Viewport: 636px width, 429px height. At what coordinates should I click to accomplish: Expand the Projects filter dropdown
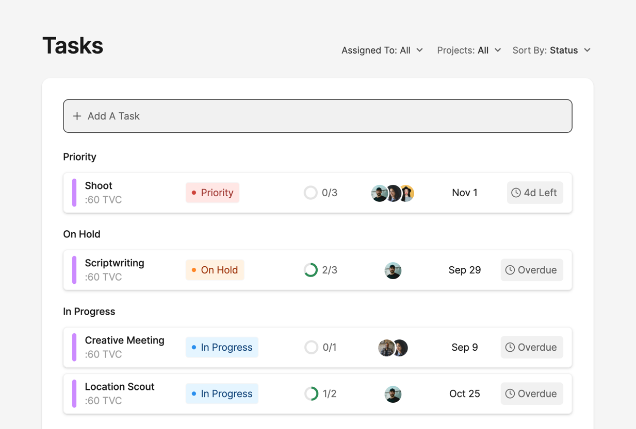click(468, 50)
